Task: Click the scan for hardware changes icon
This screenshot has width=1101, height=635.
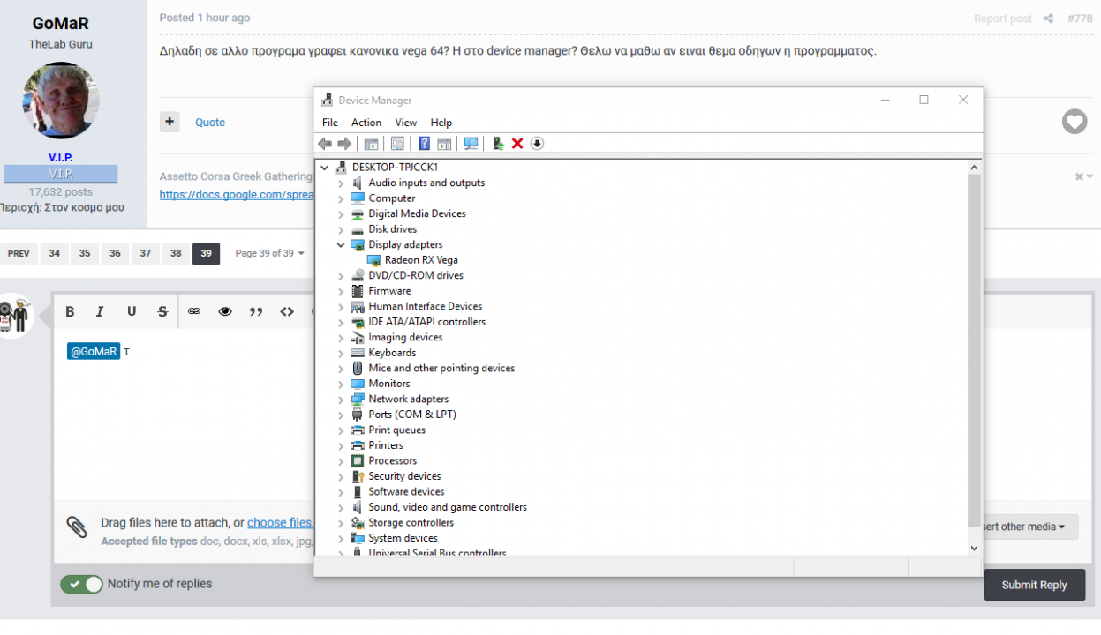Action: coord(471,144)
